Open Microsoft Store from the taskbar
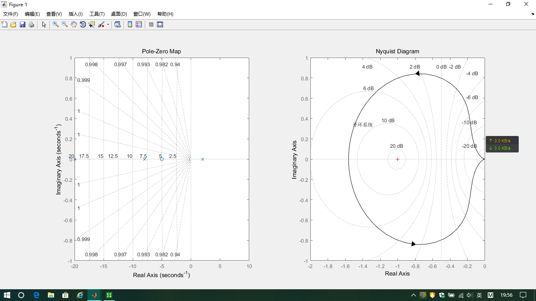Image resolution: width=536 pixels, height=301 pixels. pos(66,295)
